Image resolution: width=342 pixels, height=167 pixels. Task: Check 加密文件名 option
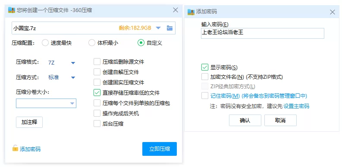pos(205,77)
